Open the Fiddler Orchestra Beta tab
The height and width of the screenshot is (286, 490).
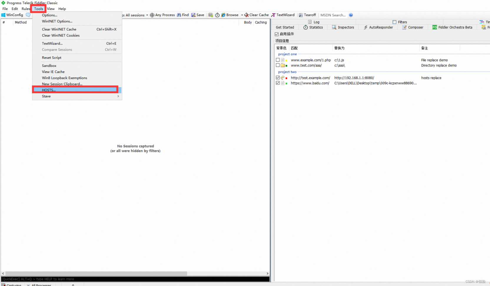click(452, 27)
